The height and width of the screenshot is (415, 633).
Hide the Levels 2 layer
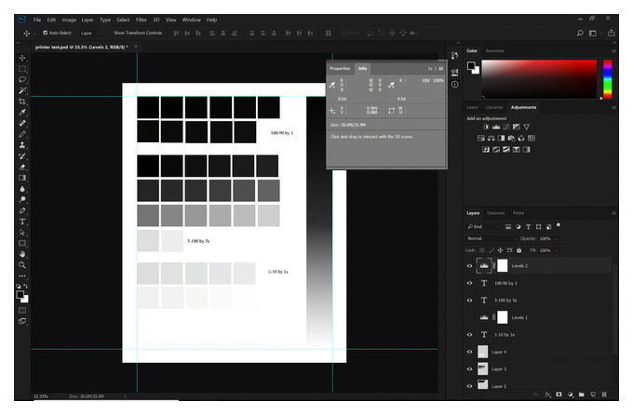click(x=469, y=266)
